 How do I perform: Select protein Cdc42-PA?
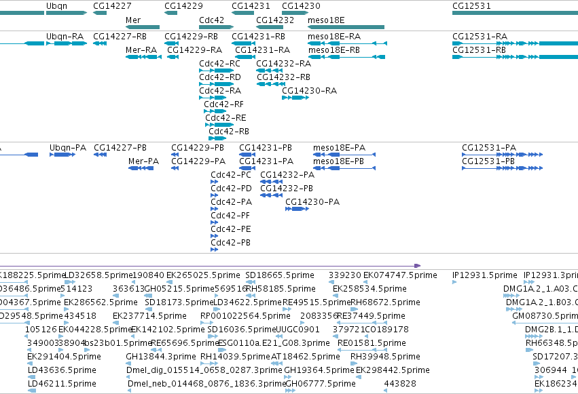tap(214, 209)
